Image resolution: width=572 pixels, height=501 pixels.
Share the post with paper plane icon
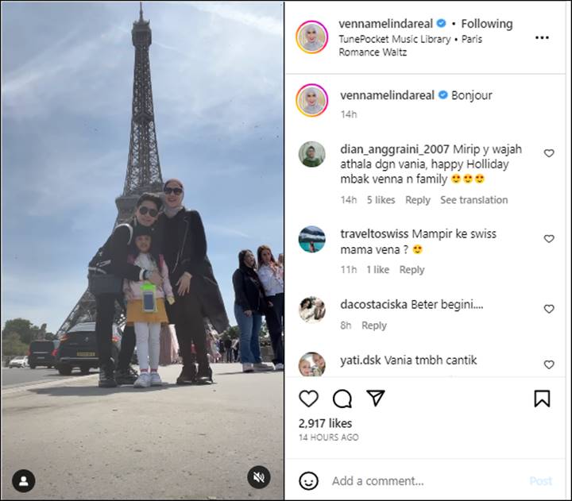point(375,398)
